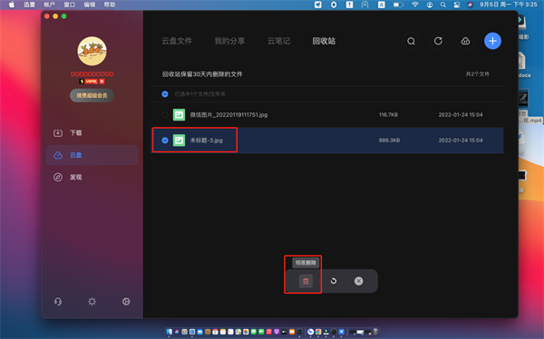
Task: Open Spotlight search in menu bar
Action: coord(443,5)
